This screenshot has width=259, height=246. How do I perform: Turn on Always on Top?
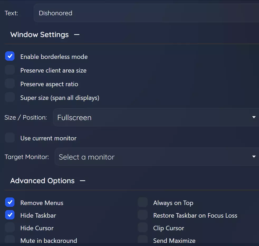tap(143, 203)
